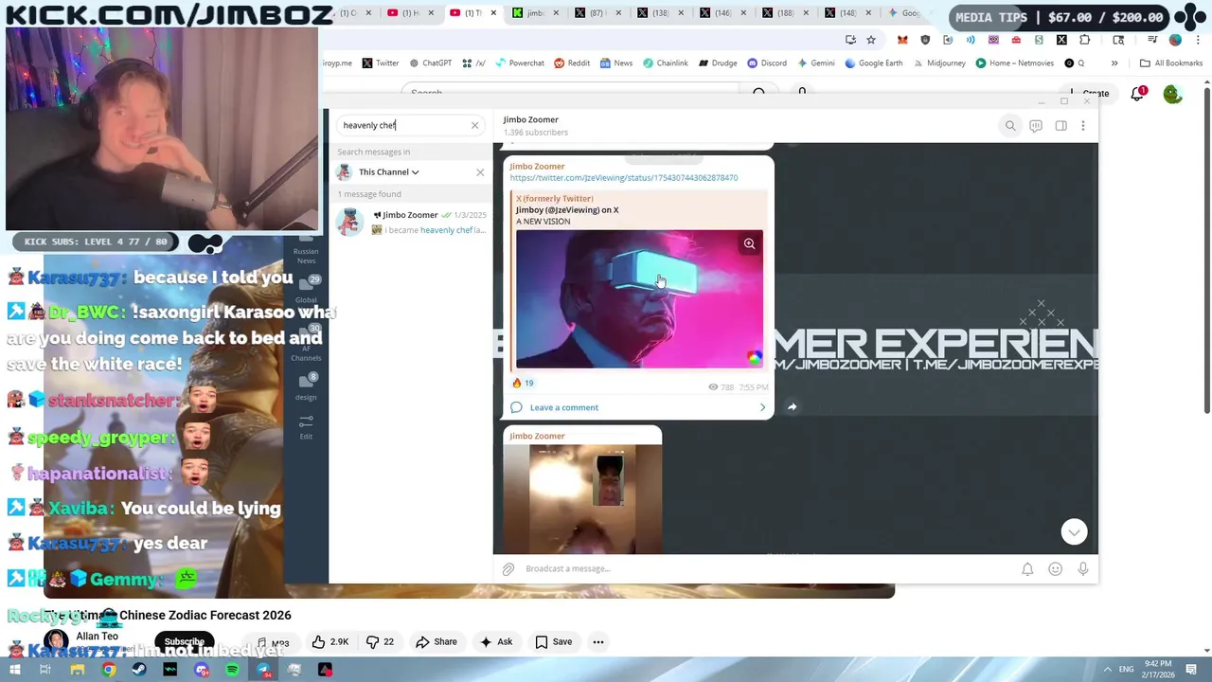
Task: Open the 'Global' chat folder
Action: (x=306, y=289)
